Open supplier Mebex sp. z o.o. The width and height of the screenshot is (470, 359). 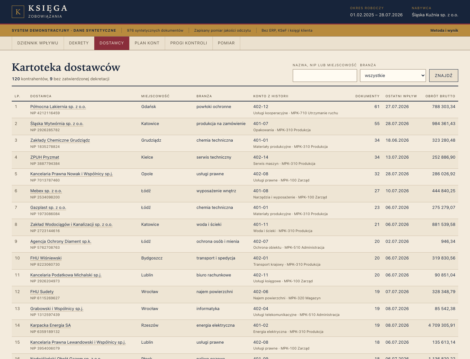46,191
